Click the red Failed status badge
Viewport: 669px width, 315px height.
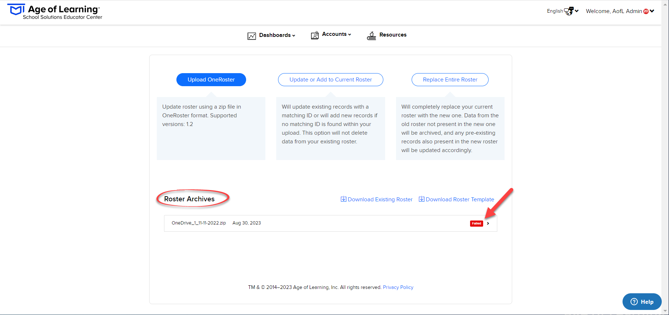pos(476,223)
